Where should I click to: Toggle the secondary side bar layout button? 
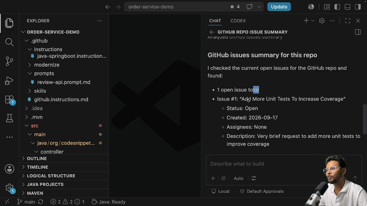[x=358, y=7]
